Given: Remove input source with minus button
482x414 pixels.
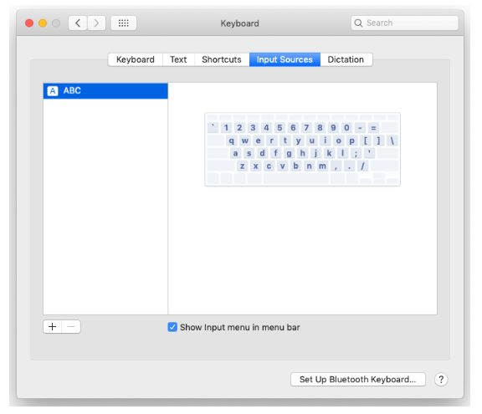Looking at the screenshot, I should click(x=71, y=326).
